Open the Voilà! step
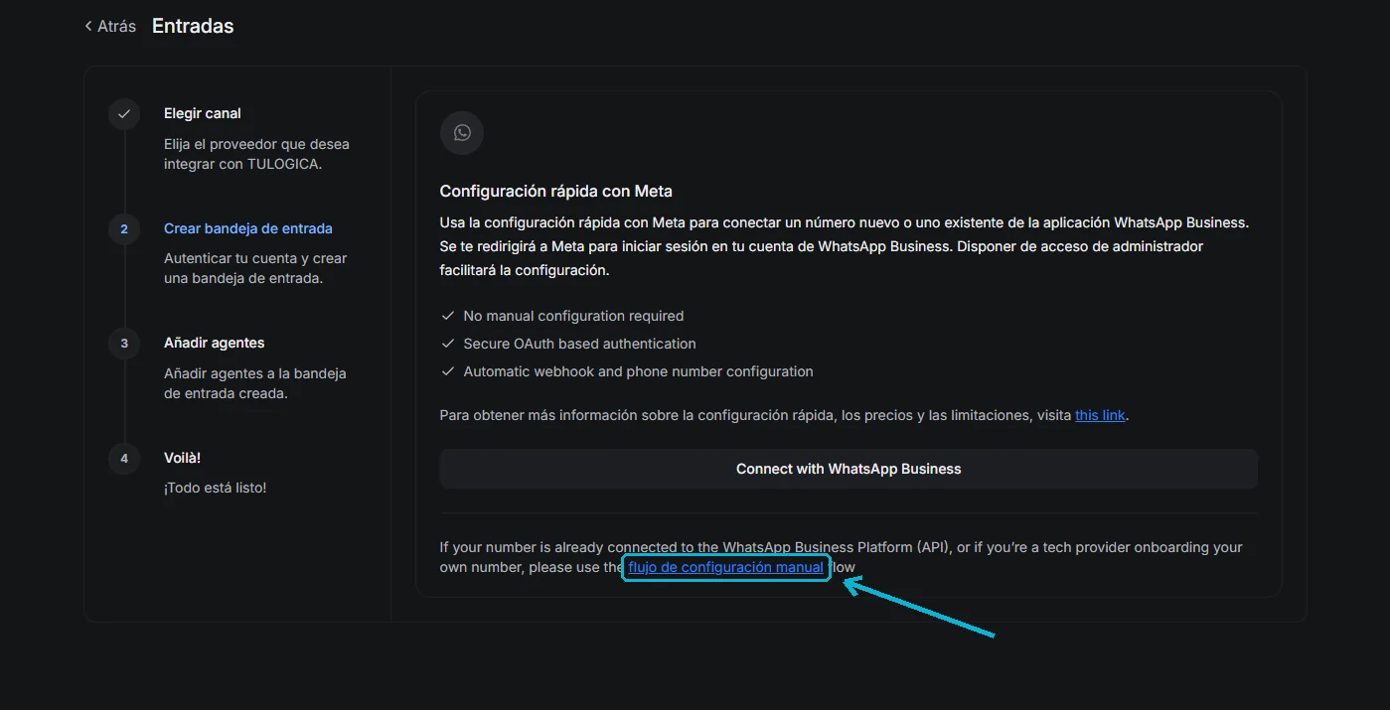The height and width of the screenshot is (710, 1390). point(183,458)
